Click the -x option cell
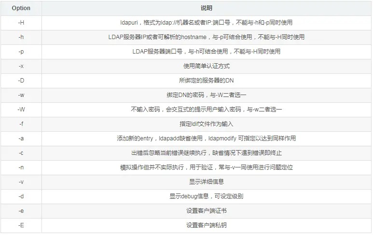 click(x=21, y=66)
